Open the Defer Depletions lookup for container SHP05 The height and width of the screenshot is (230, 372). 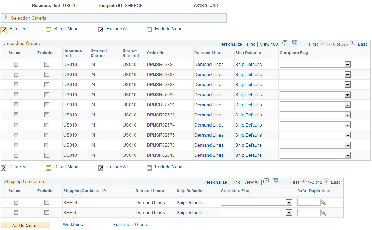coord(323,212)
